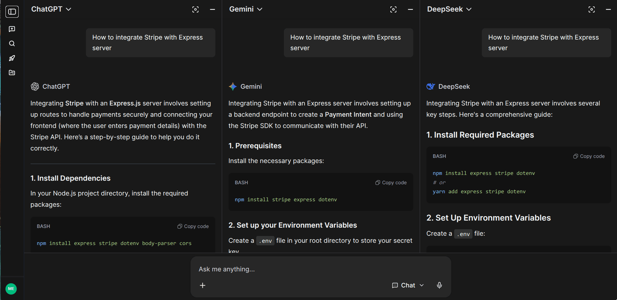Click the microphone voice input icon

point(439,285)
